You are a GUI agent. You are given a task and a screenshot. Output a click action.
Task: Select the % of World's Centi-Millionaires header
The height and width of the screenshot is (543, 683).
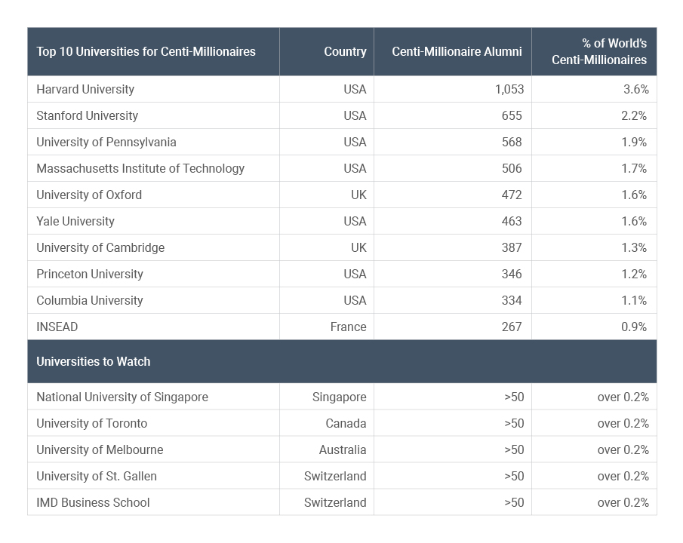(598, 51)
